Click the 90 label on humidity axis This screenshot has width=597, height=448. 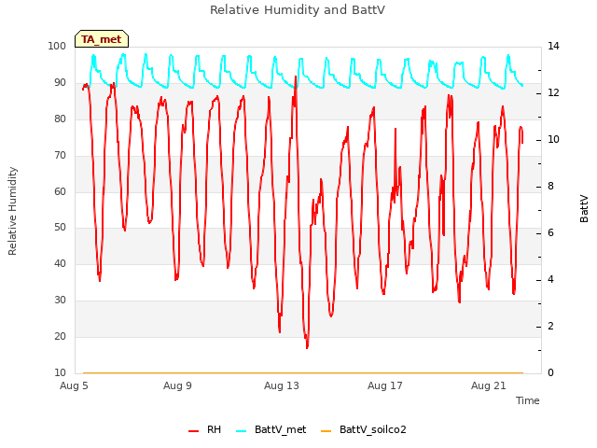60,83
